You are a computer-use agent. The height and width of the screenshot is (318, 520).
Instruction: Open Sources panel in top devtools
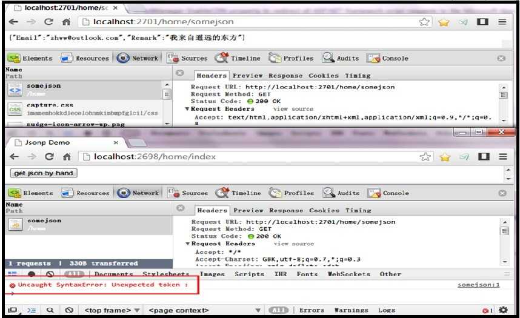click(187, 58)
